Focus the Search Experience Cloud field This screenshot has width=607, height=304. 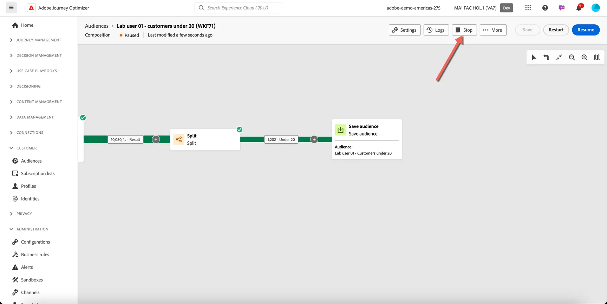238,8
